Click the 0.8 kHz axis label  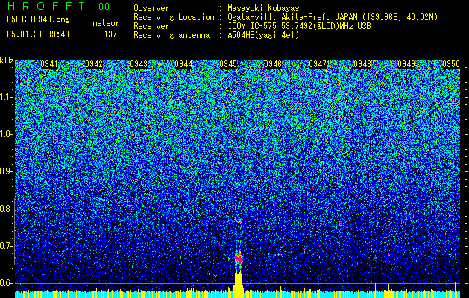pyautogui.click(x=7, y=209)
